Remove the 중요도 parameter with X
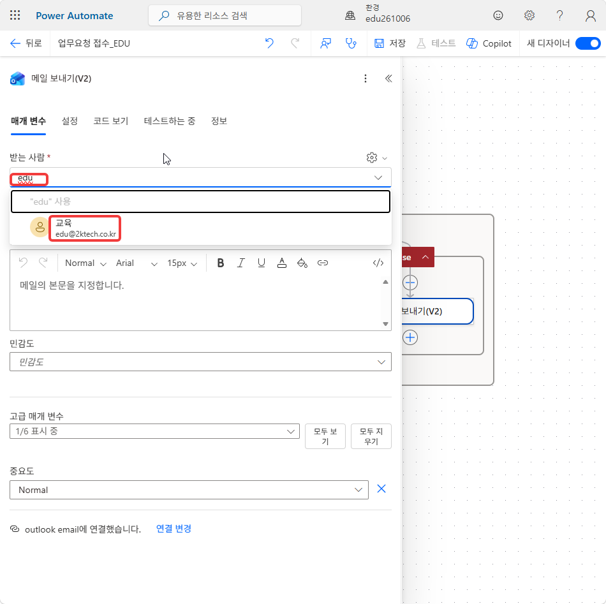The width and height of the screenshot is (606, 604). 381,489
